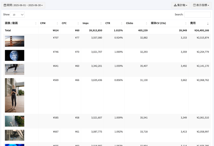Select CTR cell 1.069%
The image size is (214, 146).
[x=118, y=52]
